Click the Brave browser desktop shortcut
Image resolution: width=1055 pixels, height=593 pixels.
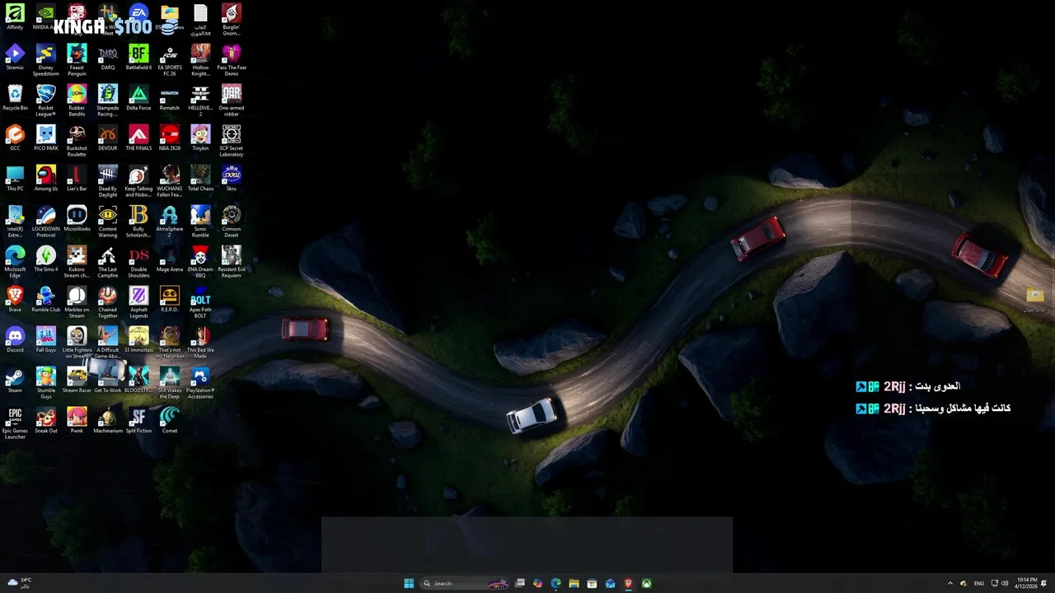pyautogui.click(x=15, y=299)
